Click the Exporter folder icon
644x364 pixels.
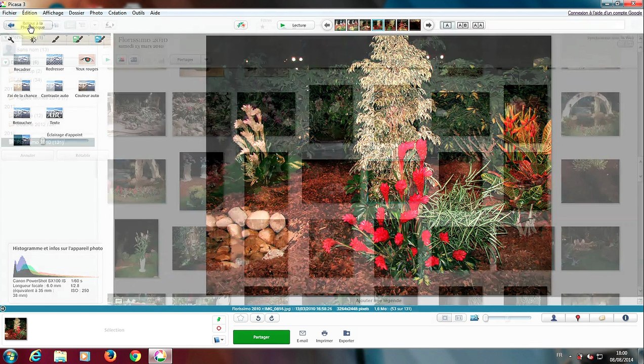pos(347,337)
